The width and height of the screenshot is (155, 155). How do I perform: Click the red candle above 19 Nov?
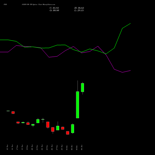[x=28, y=123]
